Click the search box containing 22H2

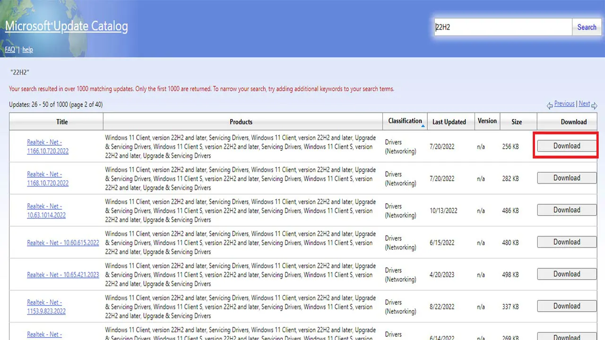coord(502,27)
